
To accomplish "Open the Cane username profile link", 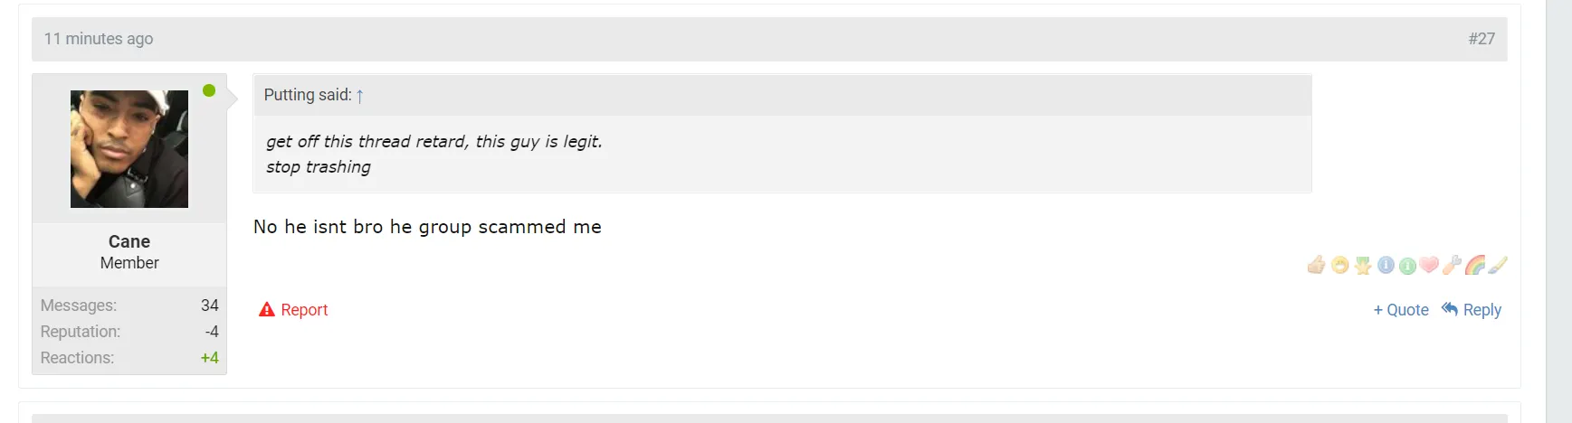I will [129, 241].
